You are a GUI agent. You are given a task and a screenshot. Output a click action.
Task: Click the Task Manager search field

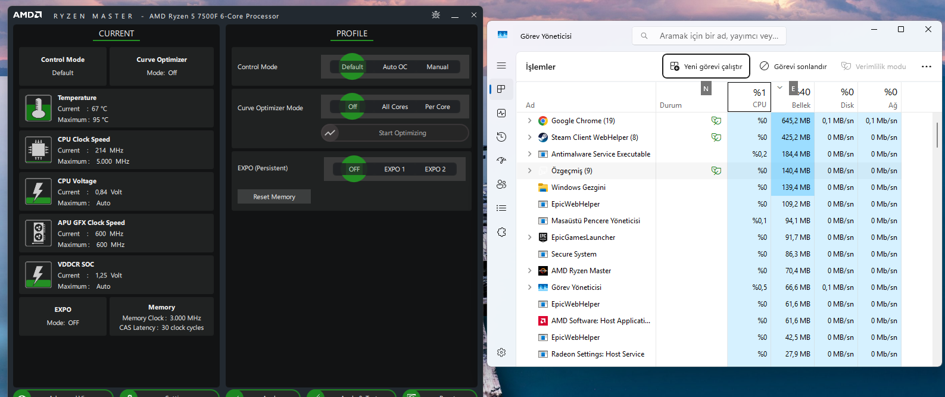pos(709,36)
